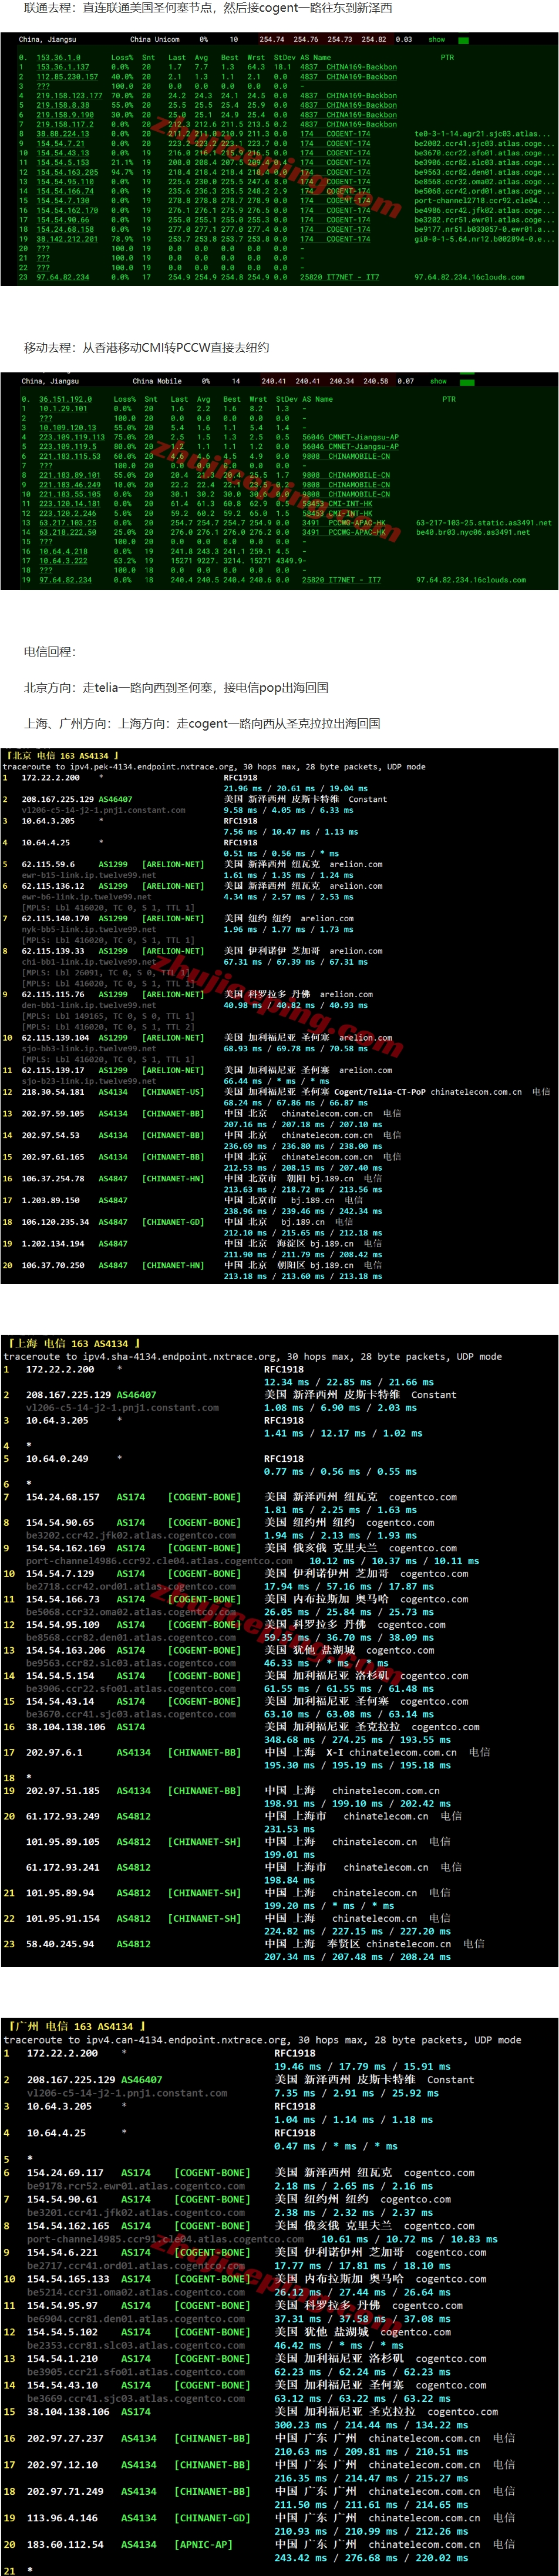This screenshot has height=2576, width=559.
Task: Select hop IP '202.97.12.10'
Action: coord(63,2465)
